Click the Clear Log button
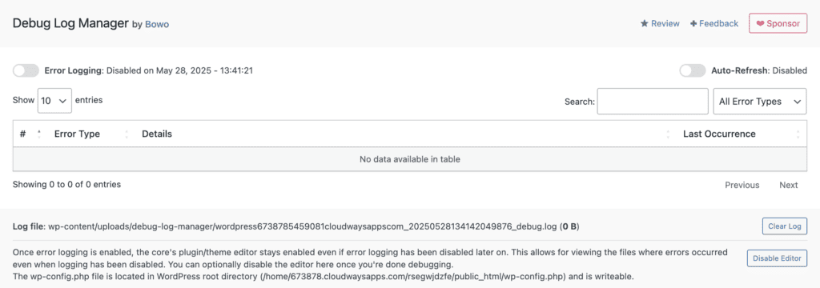The height and width of the screenshot is (288, 820). [x=785, y=226]
